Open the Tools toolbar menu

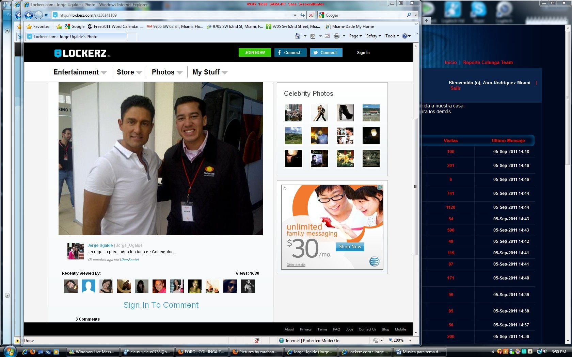pyautogui.click(x=392, y=36)
